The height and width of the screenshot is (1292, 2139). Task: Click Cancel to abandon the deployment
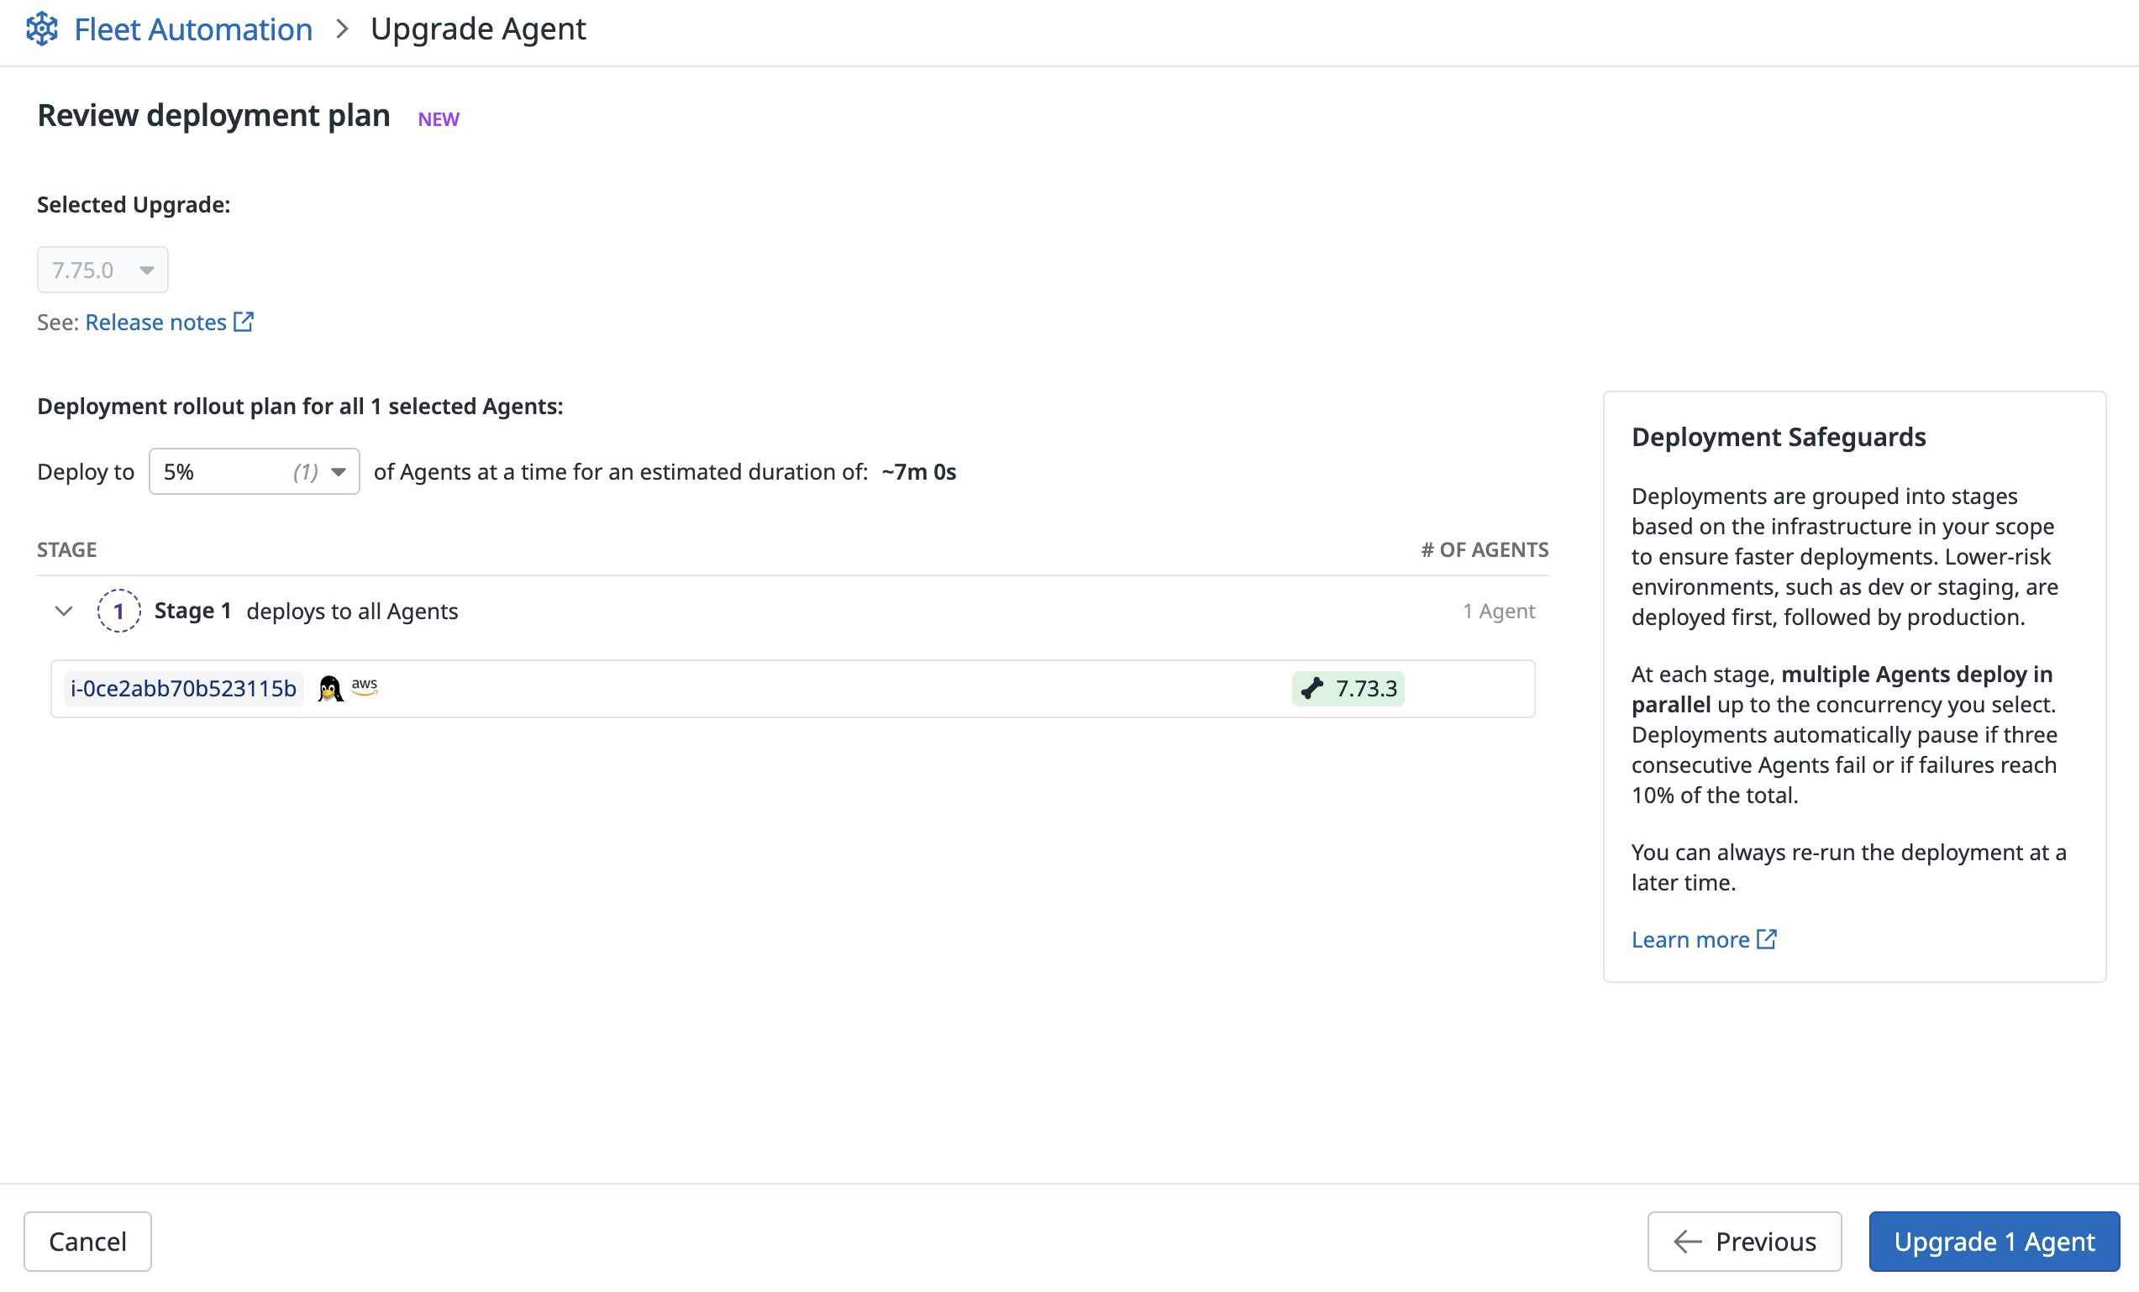pos(87,1241)
